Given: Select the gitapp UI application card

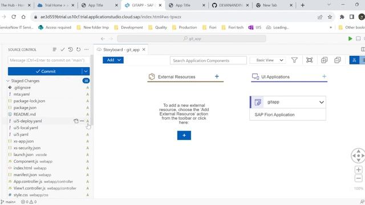Looking at the screenshot, I should (287, 108).
